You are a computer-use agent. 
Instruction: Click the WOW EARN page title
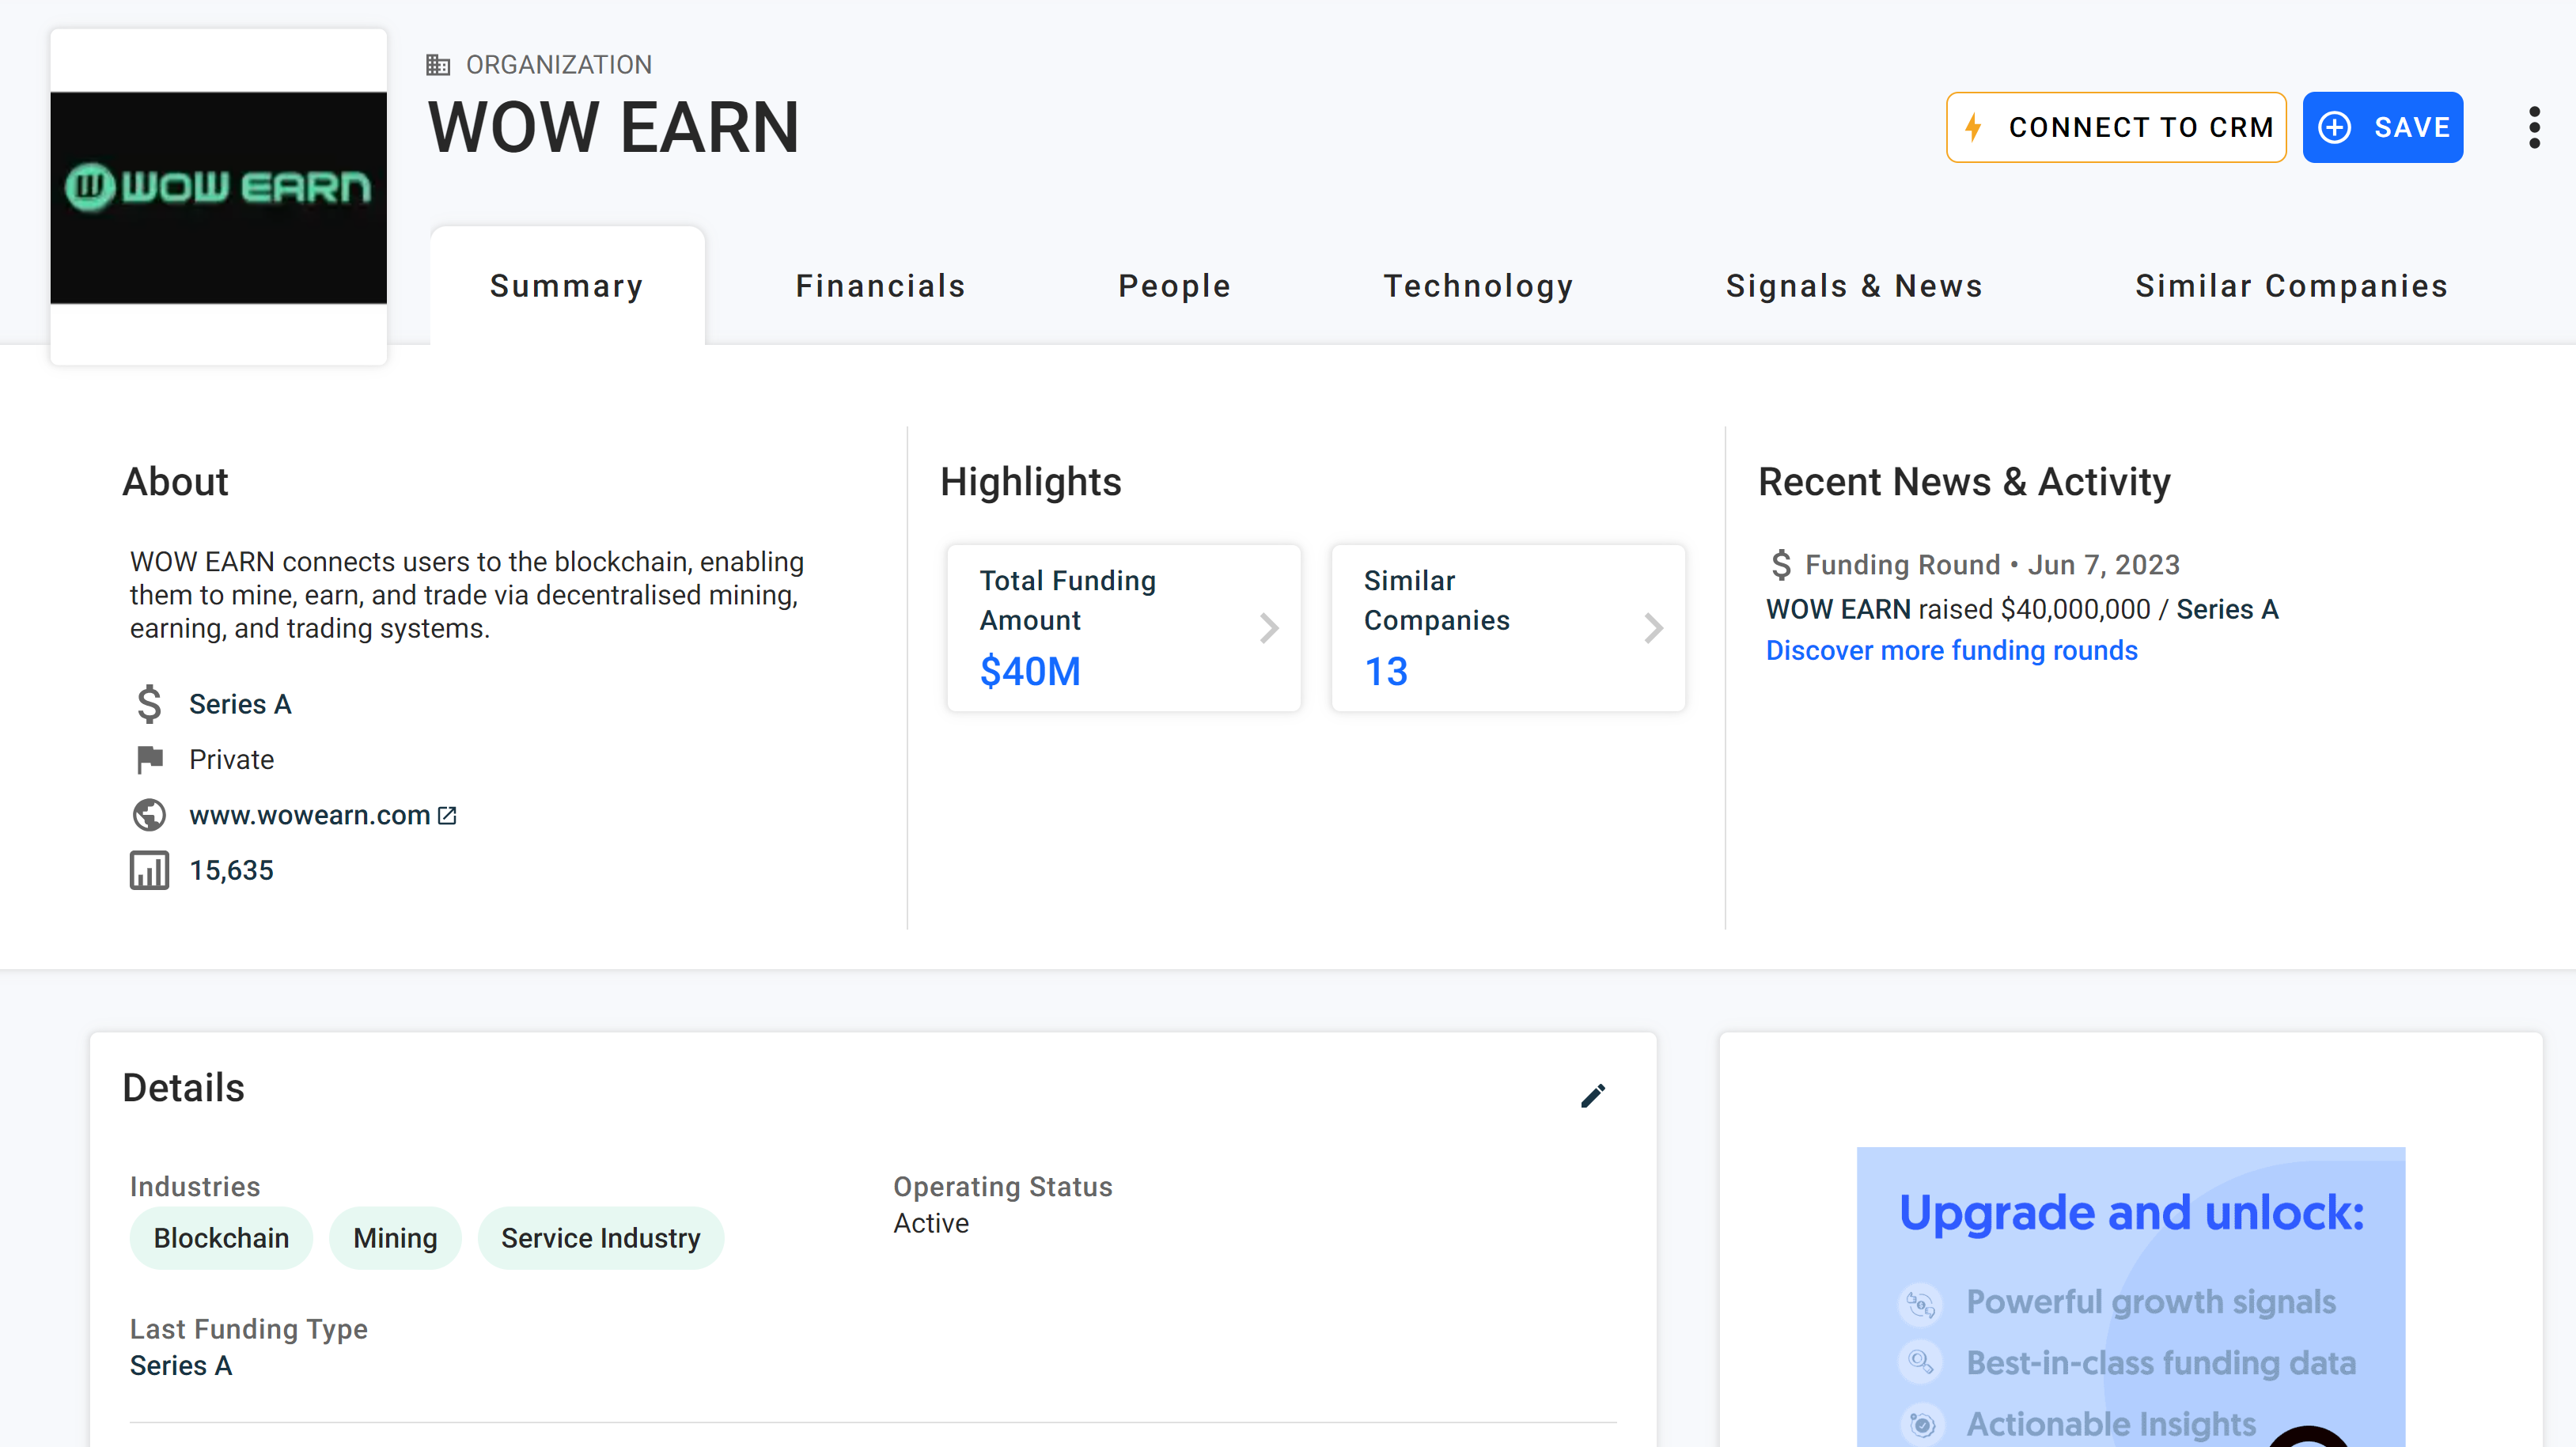(614, 127)
